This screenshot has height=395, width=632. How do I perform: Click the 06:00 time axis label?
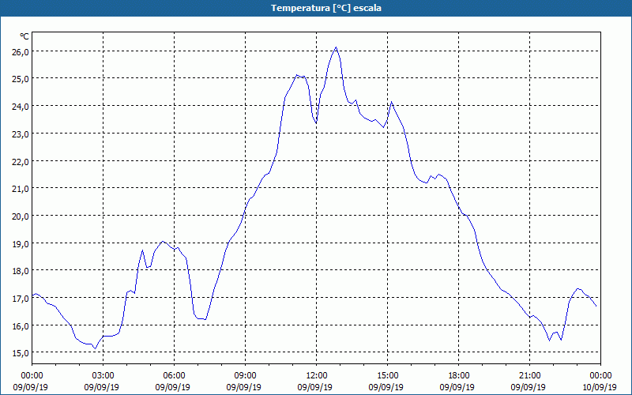tap(174, 376)
